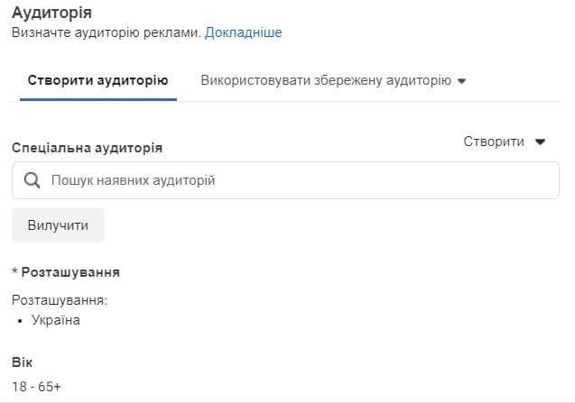Image resolution: width=575 pixels, height=403 pixels.
Task: Click the Визначте аудиторію реклами description text
Action: coord(107,32)
